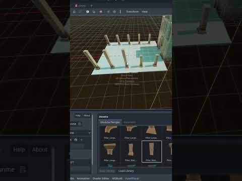Open the About link in placer panel
This screenshot has width=242, height=181.
87,116
